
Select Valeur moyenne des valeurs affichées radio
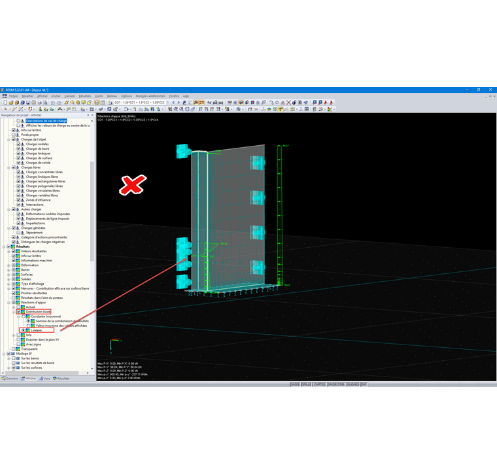(x=28, y=326)
